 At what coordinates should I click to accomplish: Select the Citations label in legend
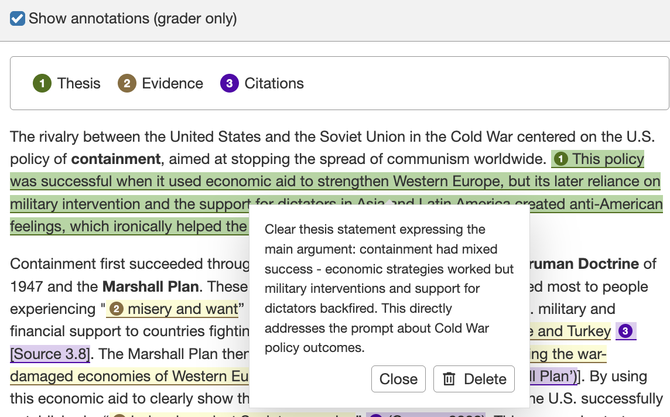(274, 84)
